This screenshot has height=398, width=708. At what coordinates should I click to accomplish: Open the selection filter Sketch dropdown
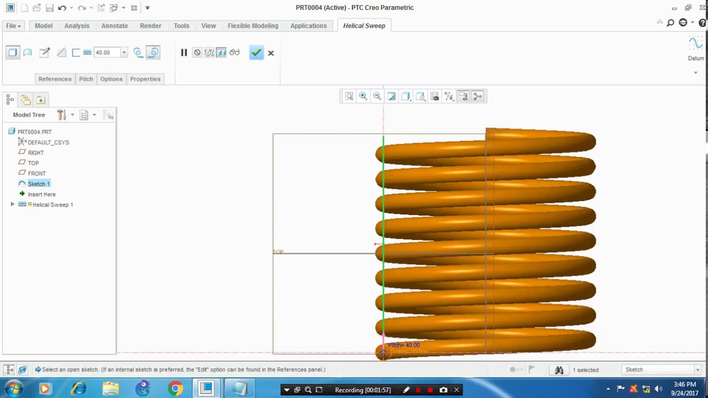(x=662, y=370)
